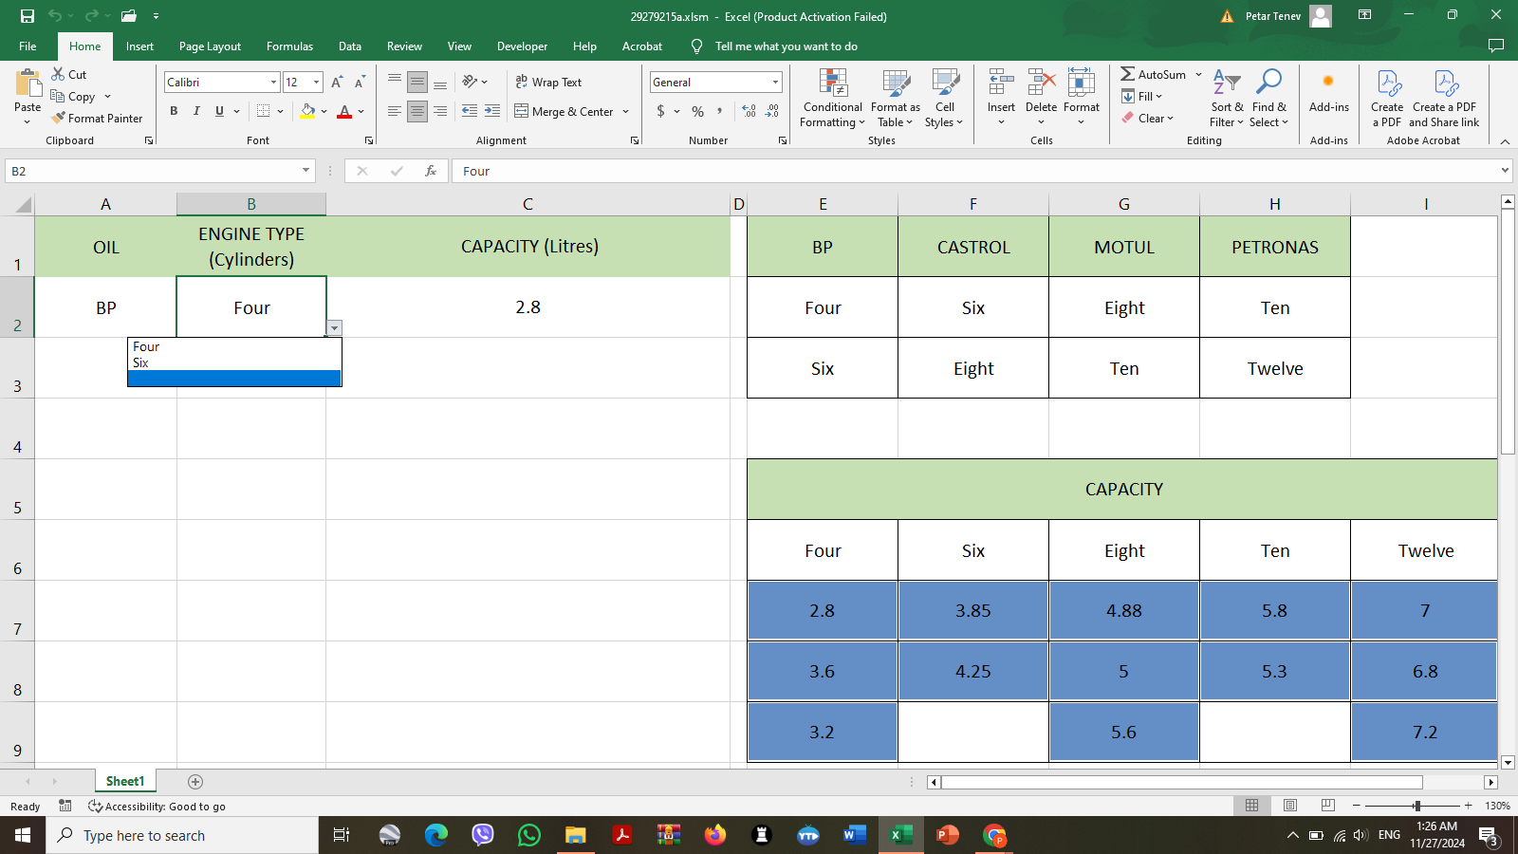This screenshot has height=854, width=1518.
Task: Click the Insert Function fx icon
Action: click(431, 171)
